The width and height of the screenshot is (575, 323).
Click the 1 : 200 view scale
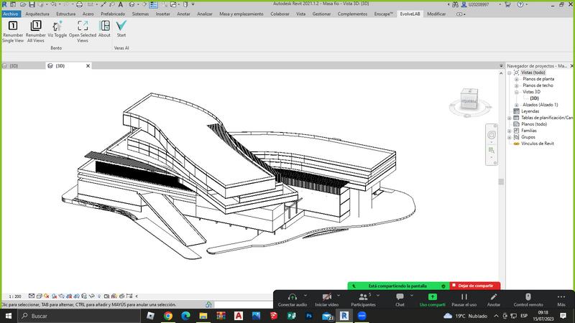click(x=14, y=296)
